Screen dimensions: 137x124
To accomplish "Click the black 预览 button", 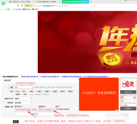I will 16,122.
